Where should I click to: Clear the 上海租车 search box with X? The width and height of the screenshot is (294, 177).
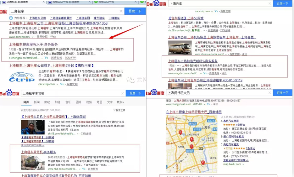pos(121,11)
